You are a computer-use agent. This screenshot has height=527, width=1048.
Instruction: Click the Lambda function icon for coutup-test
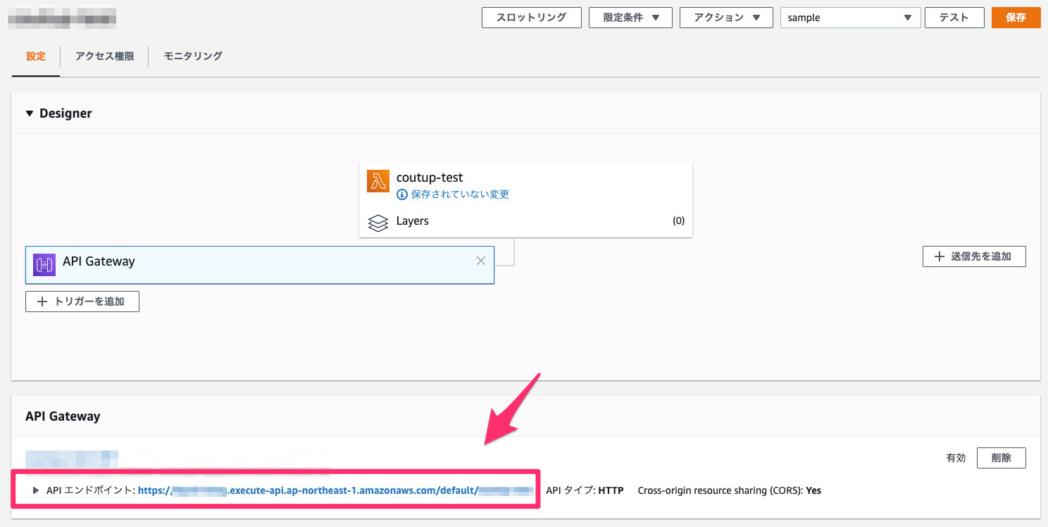(378, 181)
